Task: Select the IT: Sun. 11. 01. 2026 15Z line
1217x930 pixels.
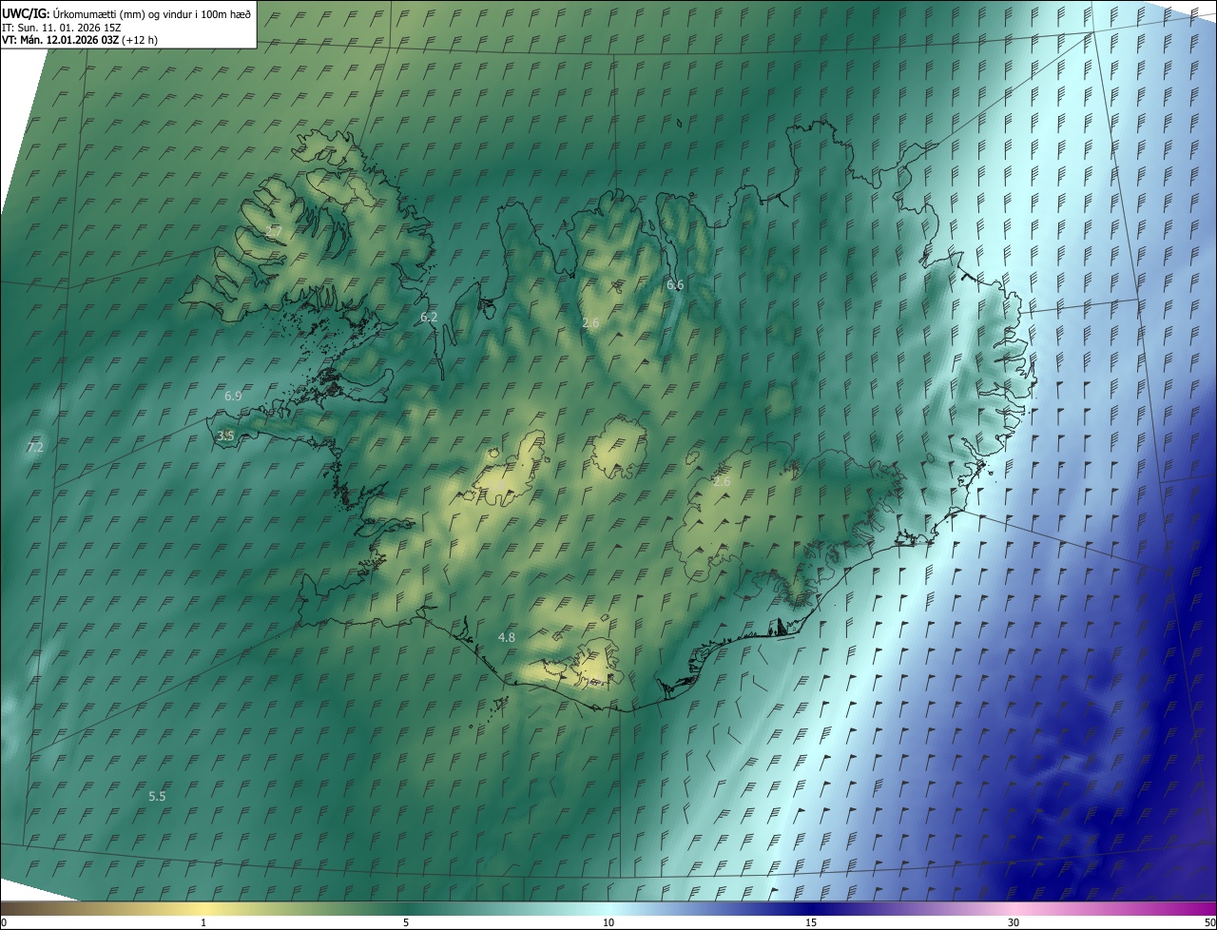Action: [x=61, y=28]
